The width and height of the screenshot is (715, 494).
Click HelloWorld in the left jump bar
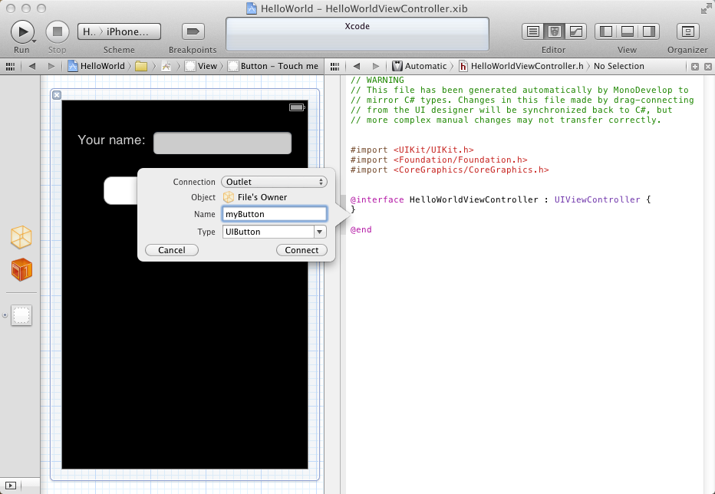click(x=96, y=66)
